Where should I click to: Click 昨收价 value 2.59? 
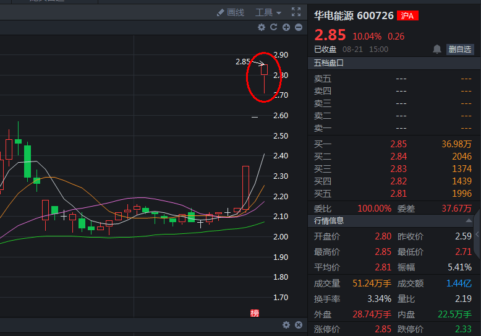pos(463,236)
